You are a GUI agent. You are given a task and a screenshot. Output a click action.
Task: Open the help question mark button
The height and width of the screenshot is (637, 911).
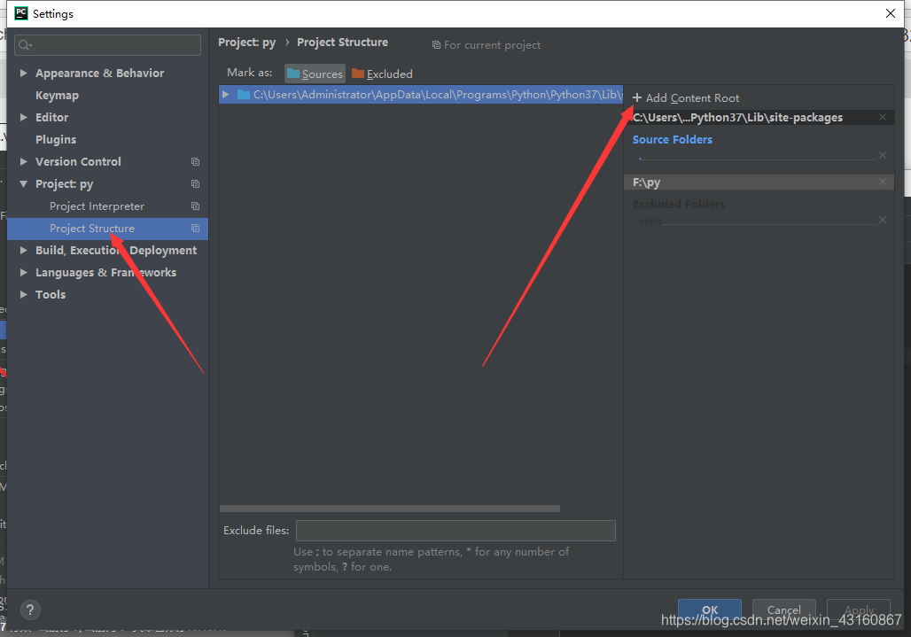tap(30, 610)
